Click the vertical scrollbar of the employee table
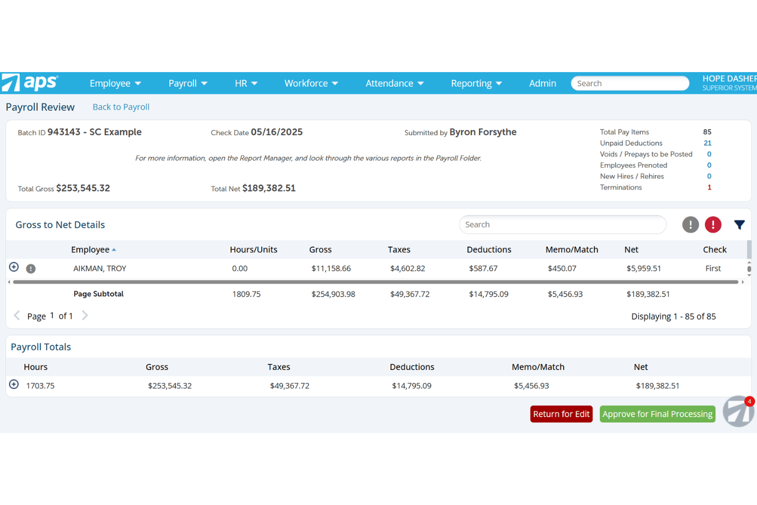Screen dimensions: 757x505 tap(749, 269)
